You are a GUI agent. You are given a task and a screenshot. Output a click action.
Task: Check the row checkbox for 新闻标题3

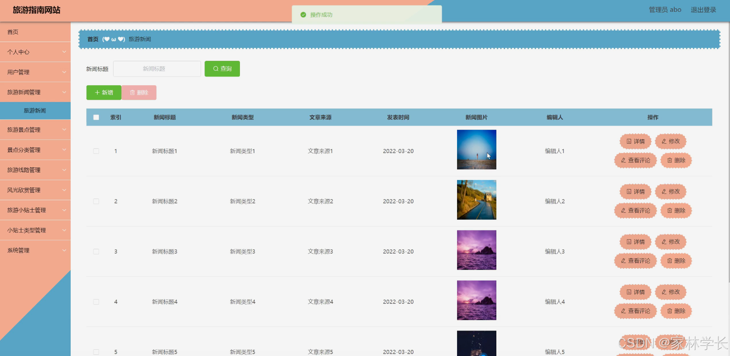pyautogui.click(x=96, y=251)
